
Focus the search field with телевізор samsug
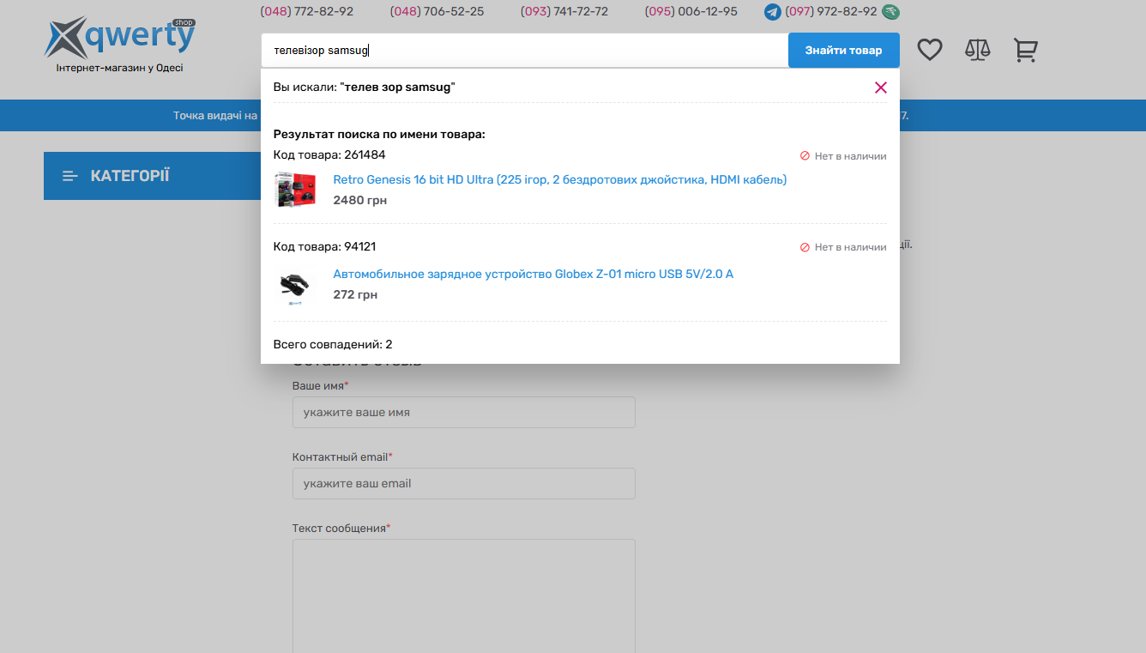click(x=524, y=51)
